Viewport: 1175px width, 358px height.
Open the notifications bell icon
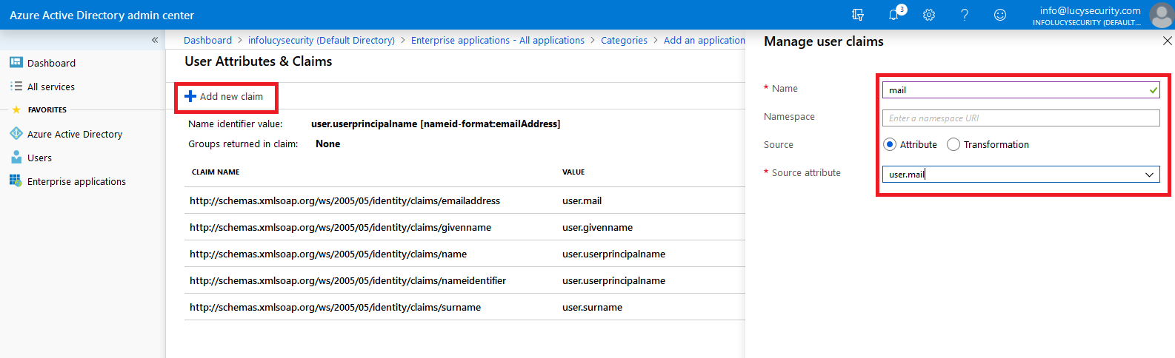point(893,15)
